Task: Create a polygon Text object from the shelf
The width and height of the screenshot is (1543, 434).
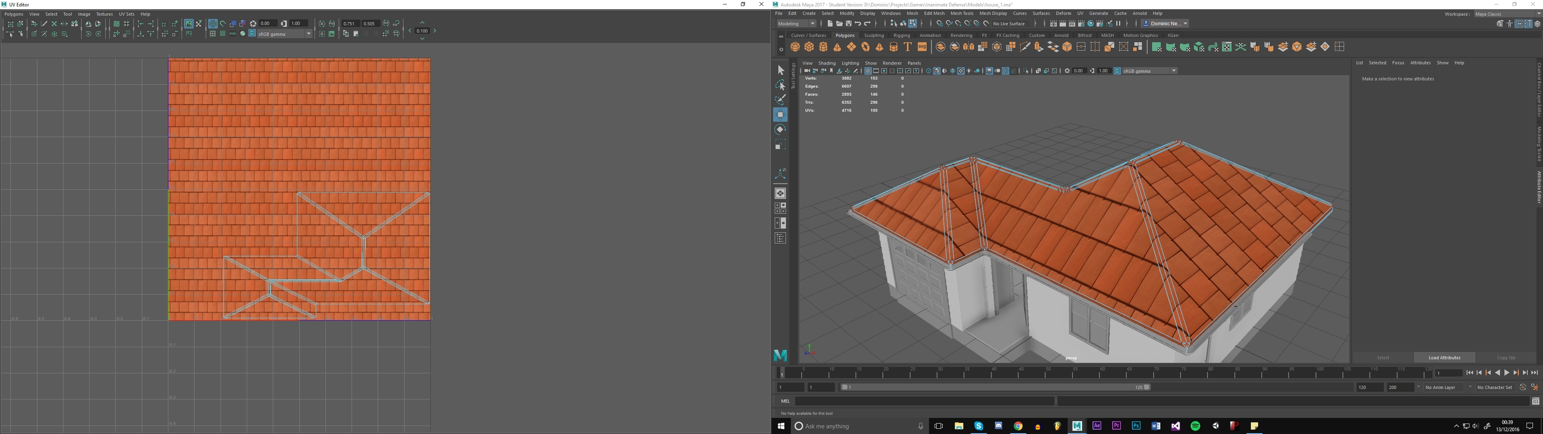Action: click(907, 46)
